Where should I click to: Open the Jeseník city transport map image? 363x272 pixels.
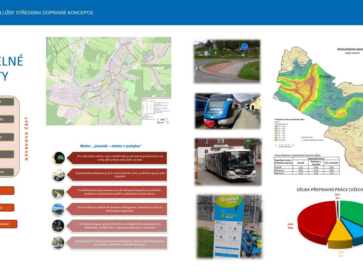coord(109,81)
